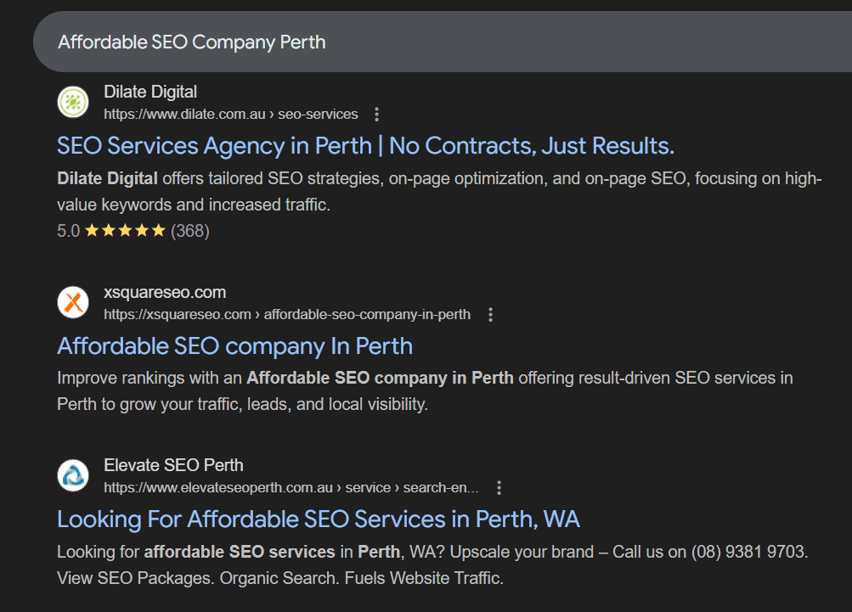Image resolution: width=852 pixels, height=612 pixels.
Task: Select the site name Elevate SEO Perth
Action: point(173,465)
